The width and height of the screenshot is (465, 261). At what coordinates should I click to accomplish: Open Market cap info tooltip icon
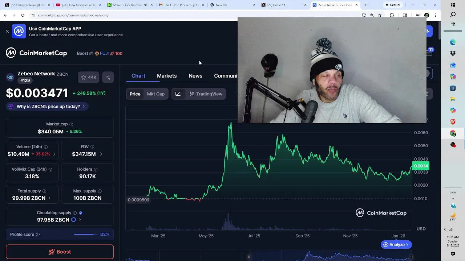click(71, 124)
